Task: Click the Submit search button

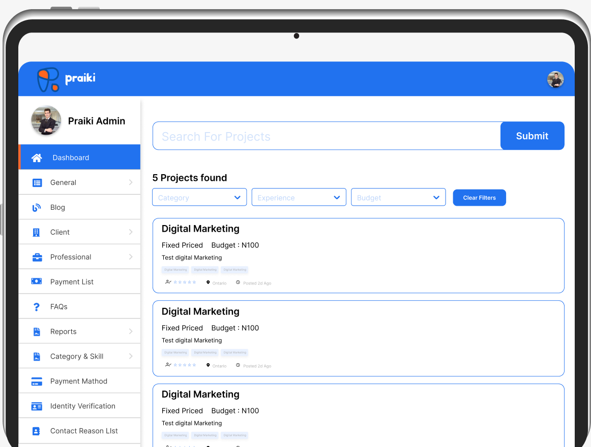Action: pyautogui.click(x=532, y=136)
